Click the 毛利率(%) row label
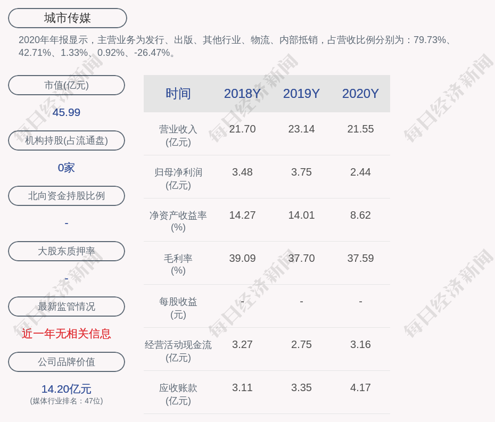This screenshot has width=495, height=422. 178,264
